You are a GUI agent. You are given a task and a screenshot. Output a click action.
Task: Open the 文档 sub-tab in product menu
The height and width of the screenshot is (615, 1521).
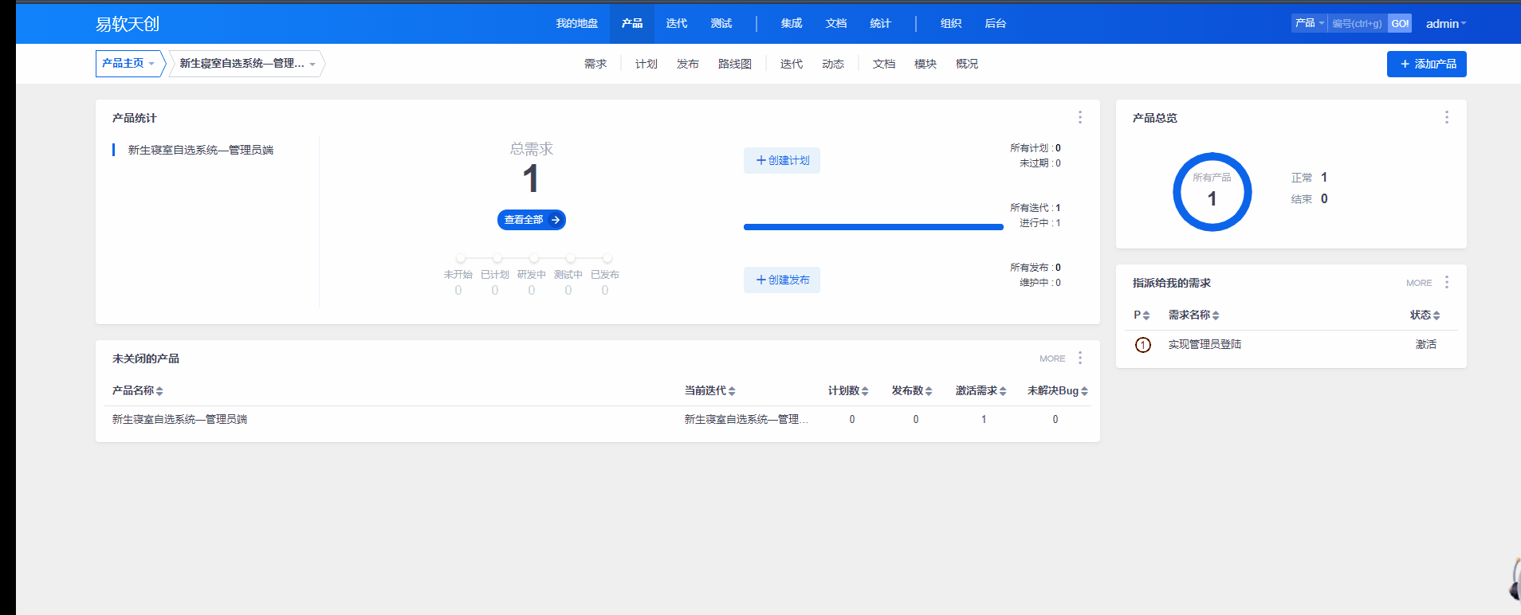point(884,64)
